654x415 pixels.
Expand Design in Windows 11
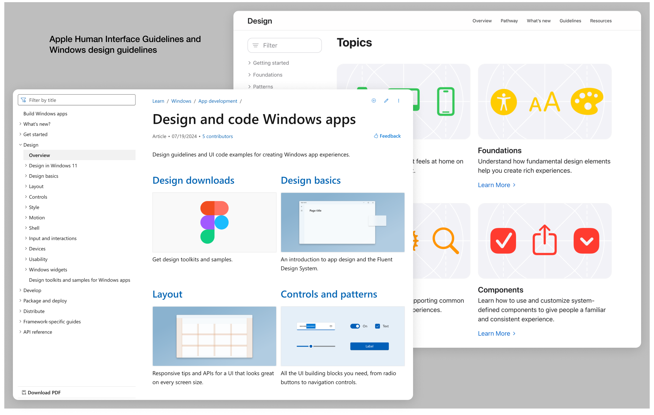26,166
